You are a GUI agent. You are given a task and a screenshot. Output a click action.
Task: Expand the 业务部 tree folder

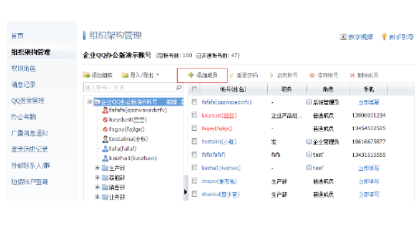click(x=97, y=197)
